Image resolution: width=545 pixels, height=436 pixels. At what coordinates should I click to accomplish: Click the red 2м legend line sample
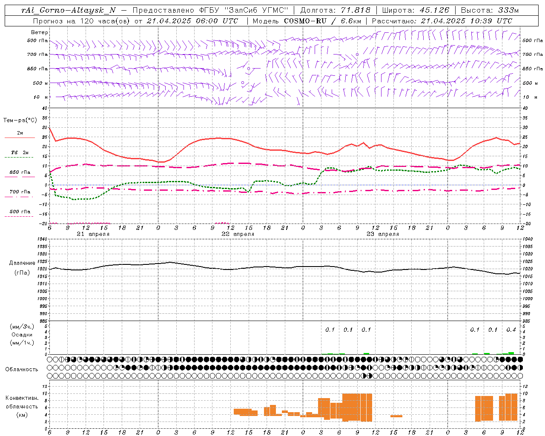point(20,138)
